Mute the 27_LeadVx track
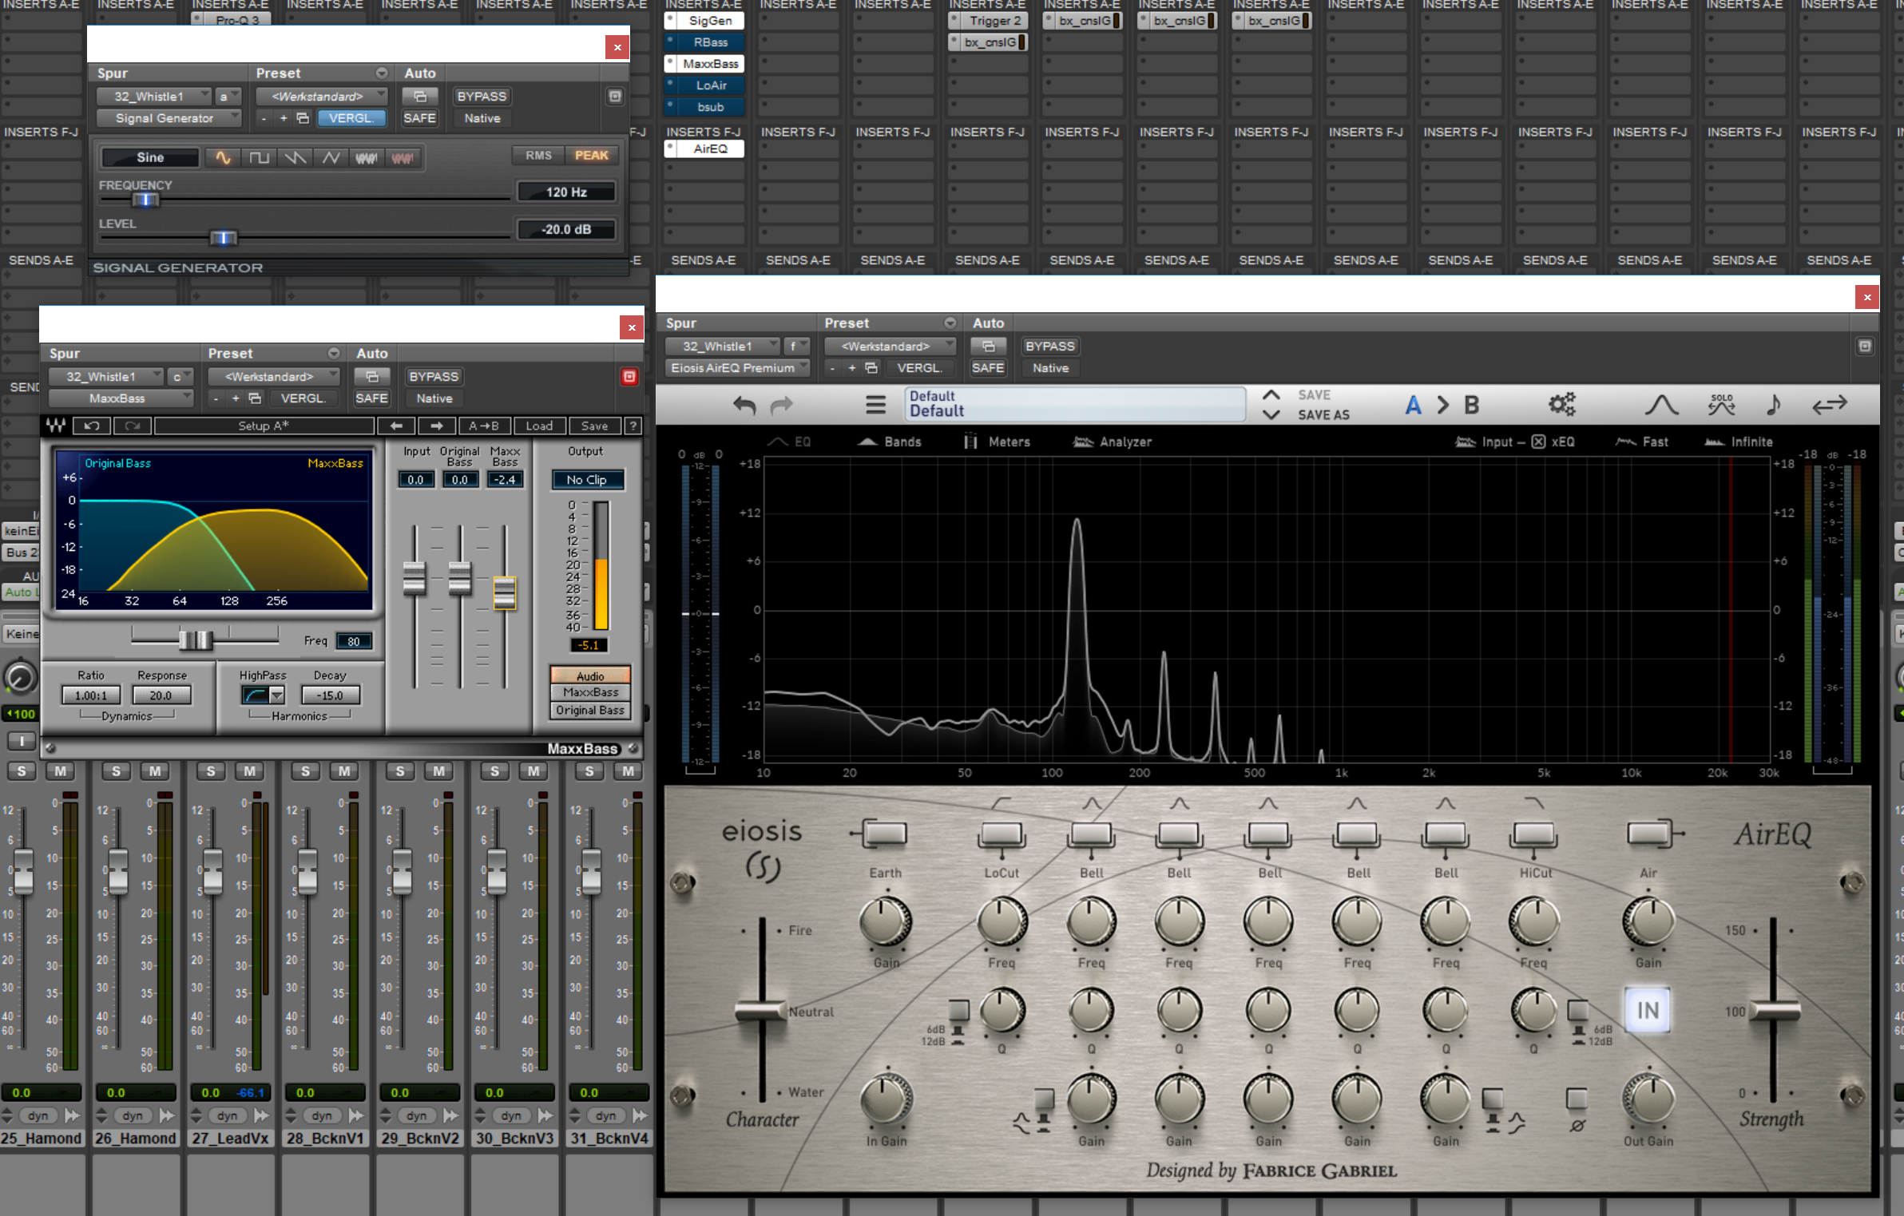The height and width of the screenshot is (1216, 1904). click(249, 771)
